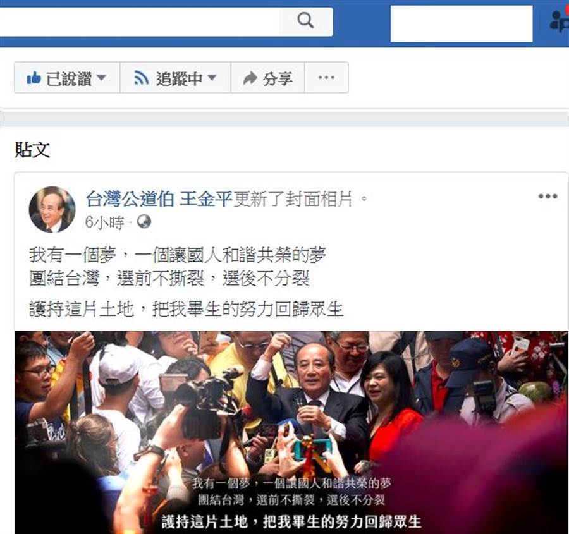Open the 6小時 post timestamp link
Image resolution: width=569 pixels, height=534 pixels.
coord(104,222)
